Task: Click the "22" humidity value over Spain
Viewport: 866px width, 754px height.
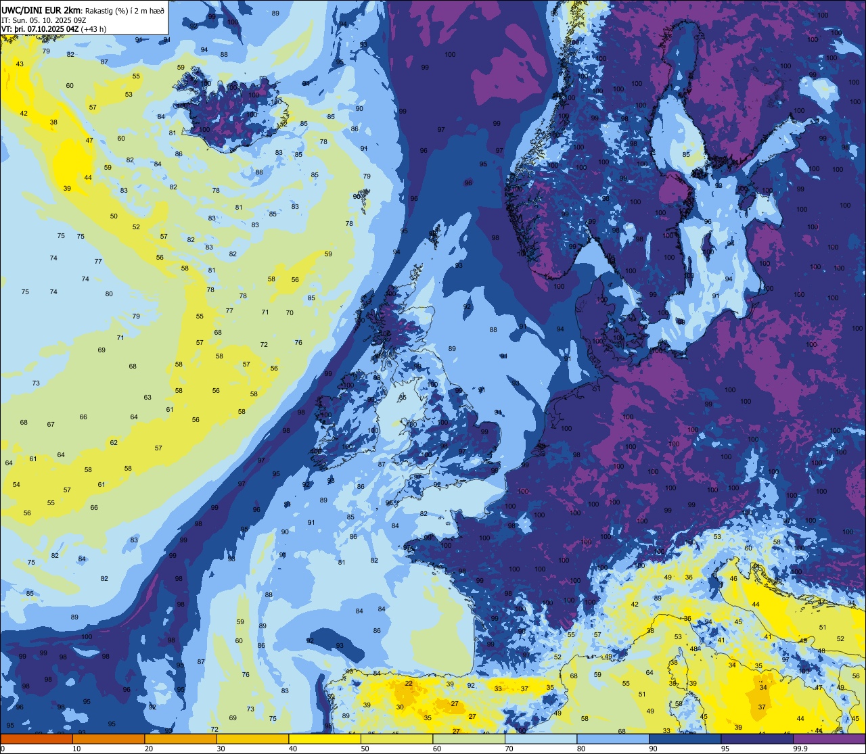Action: coord(409,684)
